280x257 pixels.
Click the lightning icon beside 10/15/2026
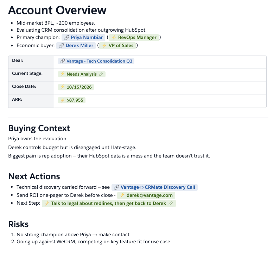pos(62,87)
